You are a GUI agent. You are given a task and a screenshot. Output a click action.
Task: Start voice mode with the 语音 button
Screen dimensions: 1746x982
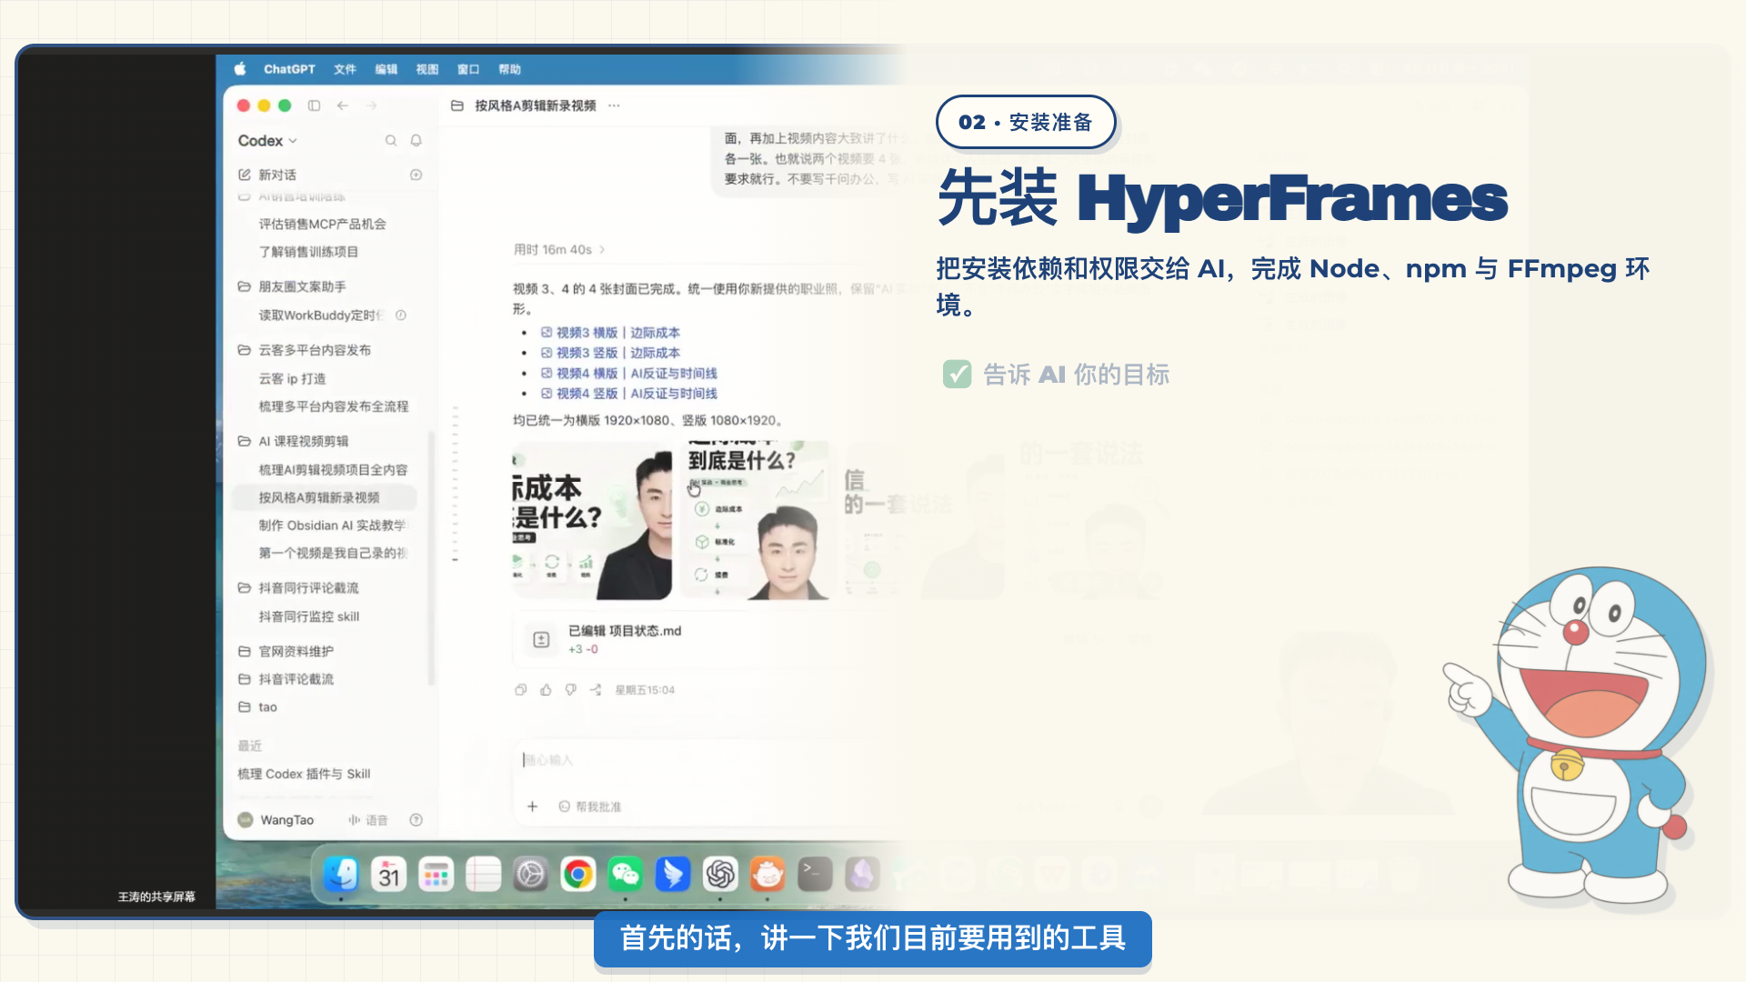pyautogui.click(x=367, y=819)
